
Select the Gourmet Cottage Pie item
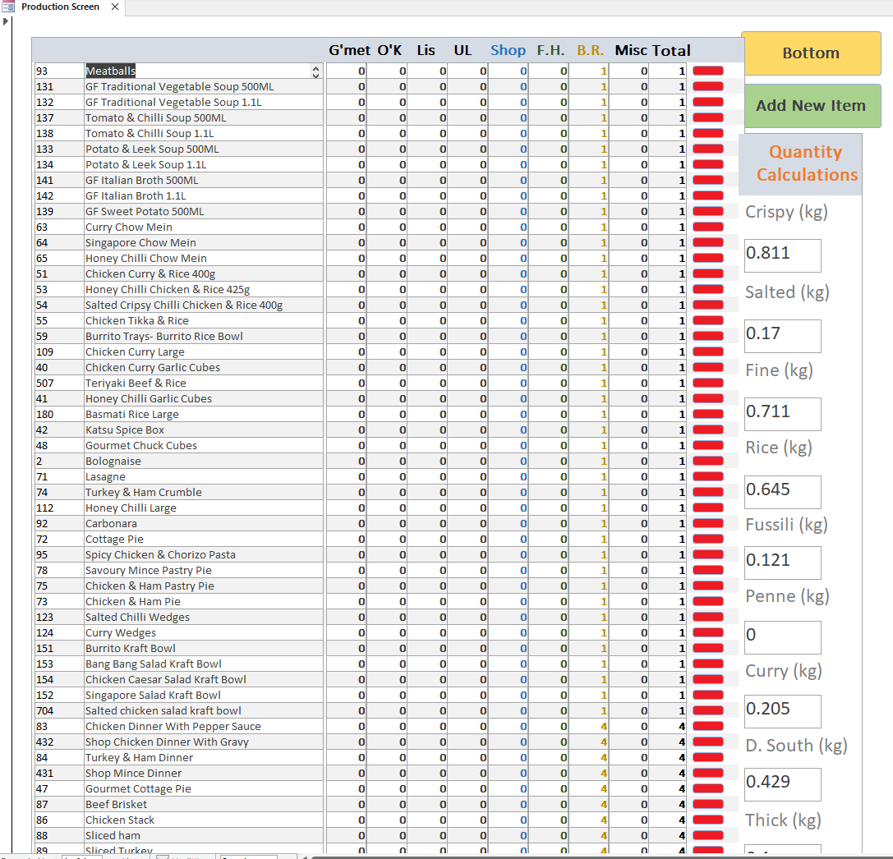coord(203,789)
